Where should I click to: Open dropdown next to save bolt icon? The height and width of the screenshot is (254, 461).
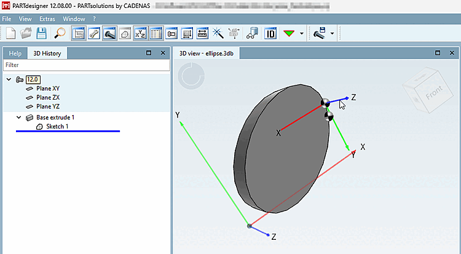click(332, 34)
